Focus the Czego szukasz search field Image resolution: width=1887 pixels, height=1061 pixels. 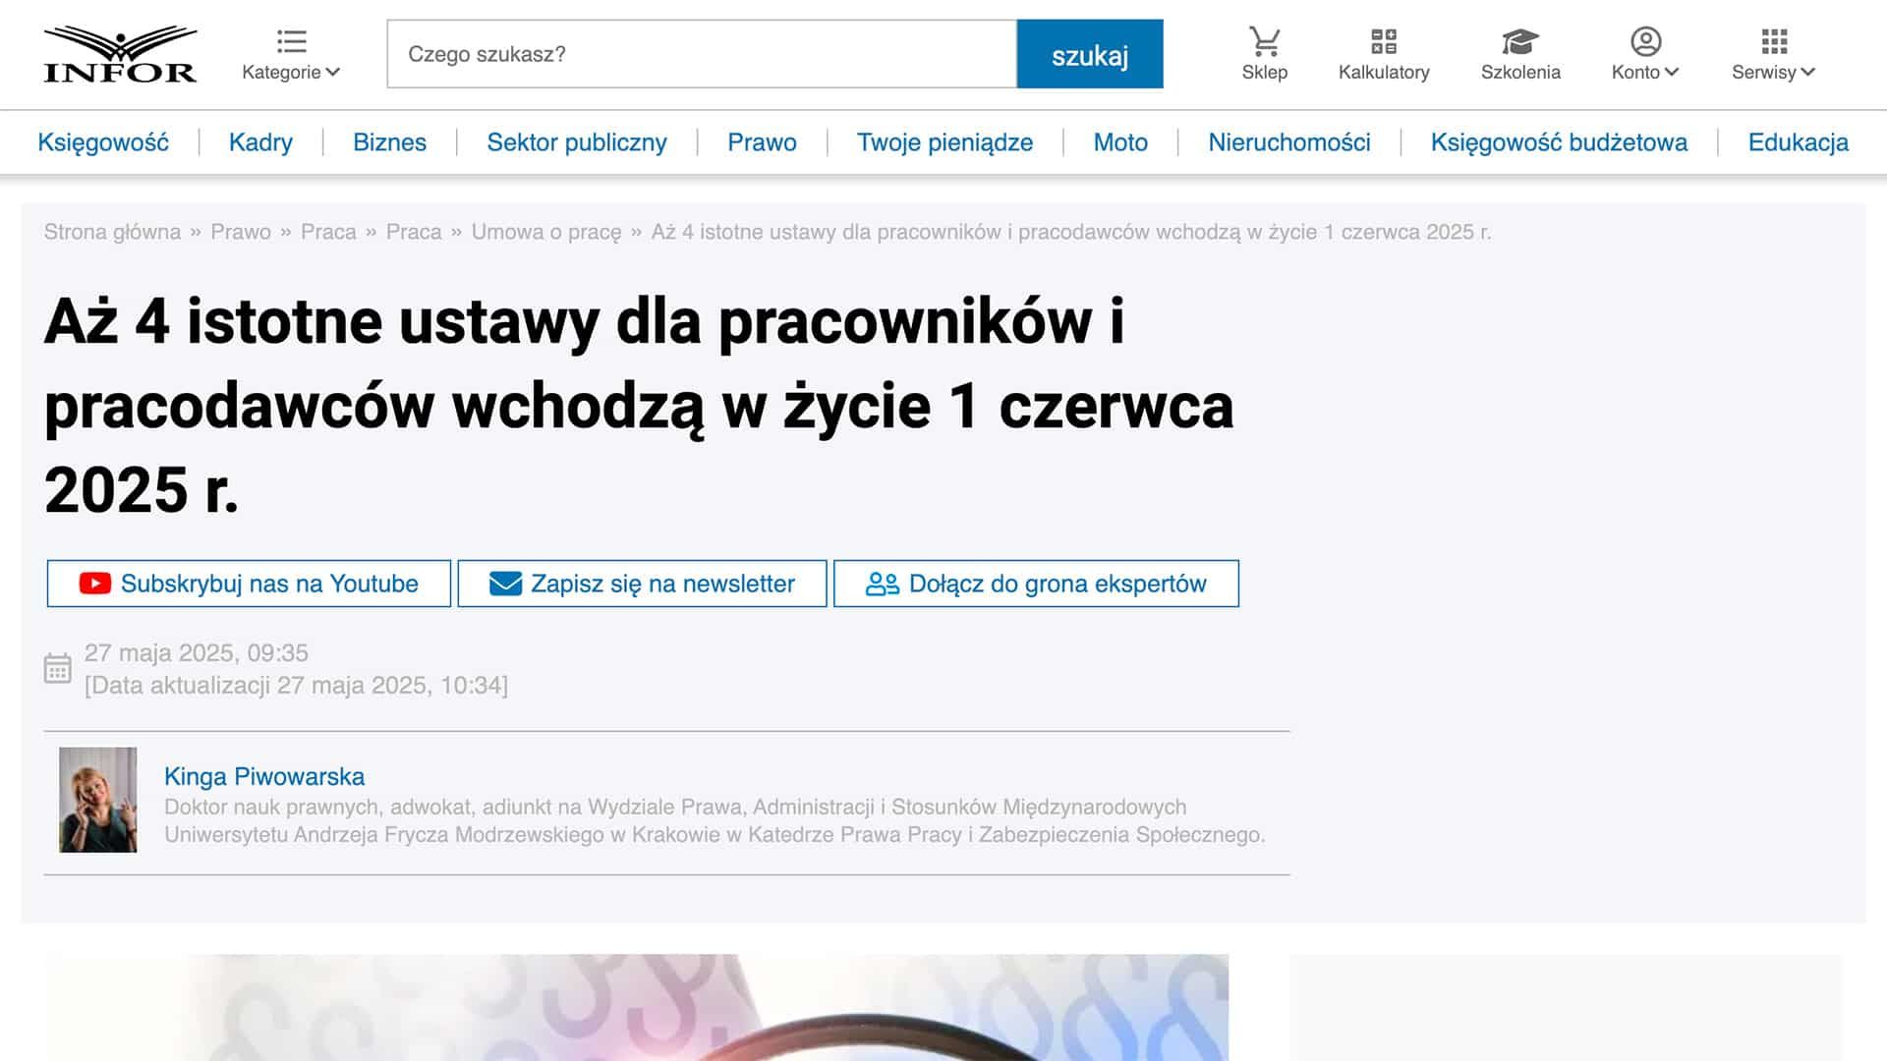click(702, 54)
